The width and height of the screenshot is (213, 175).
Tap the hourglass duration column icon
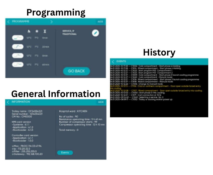[45, 31]
